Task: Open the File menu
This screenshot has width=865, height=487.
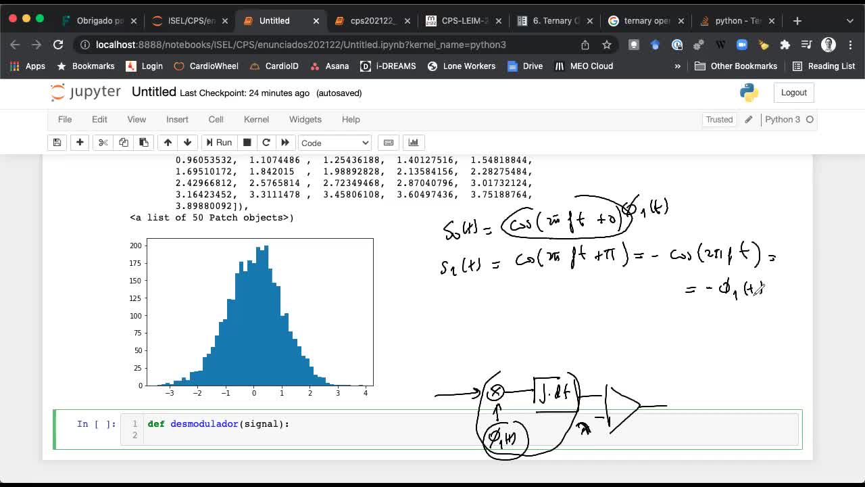Action: click(x=65, y=119)
